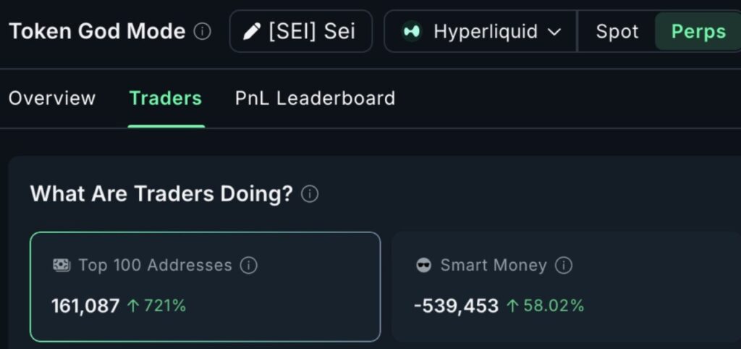The width and height of the screenshot is (741, 349).
Task: Switch to Spot market mode
Action: (616, 32)
